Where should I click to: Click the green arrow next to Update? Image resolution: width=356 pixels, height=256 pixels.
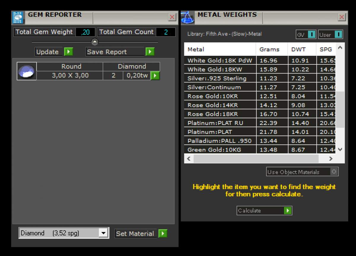click(69, 52)
